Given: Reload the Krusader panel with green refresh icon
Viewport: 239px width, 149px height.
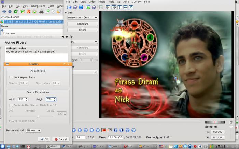Looking at the screenshot, I should coord(16,11).
